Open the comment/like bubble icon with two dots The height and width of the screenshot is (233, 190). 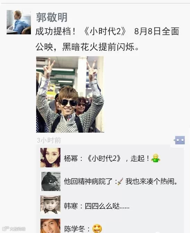[x=180, y=140]
